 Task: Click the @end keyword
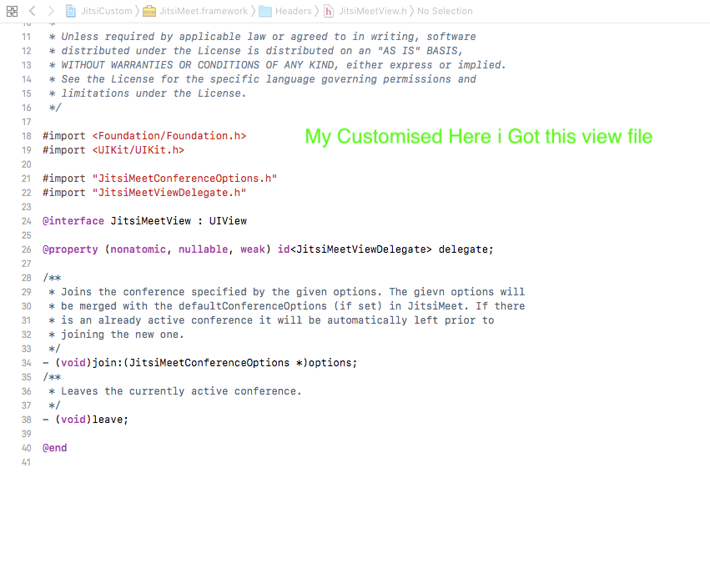(54, 447)
